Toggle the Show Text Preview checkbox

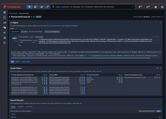point(30,32)
